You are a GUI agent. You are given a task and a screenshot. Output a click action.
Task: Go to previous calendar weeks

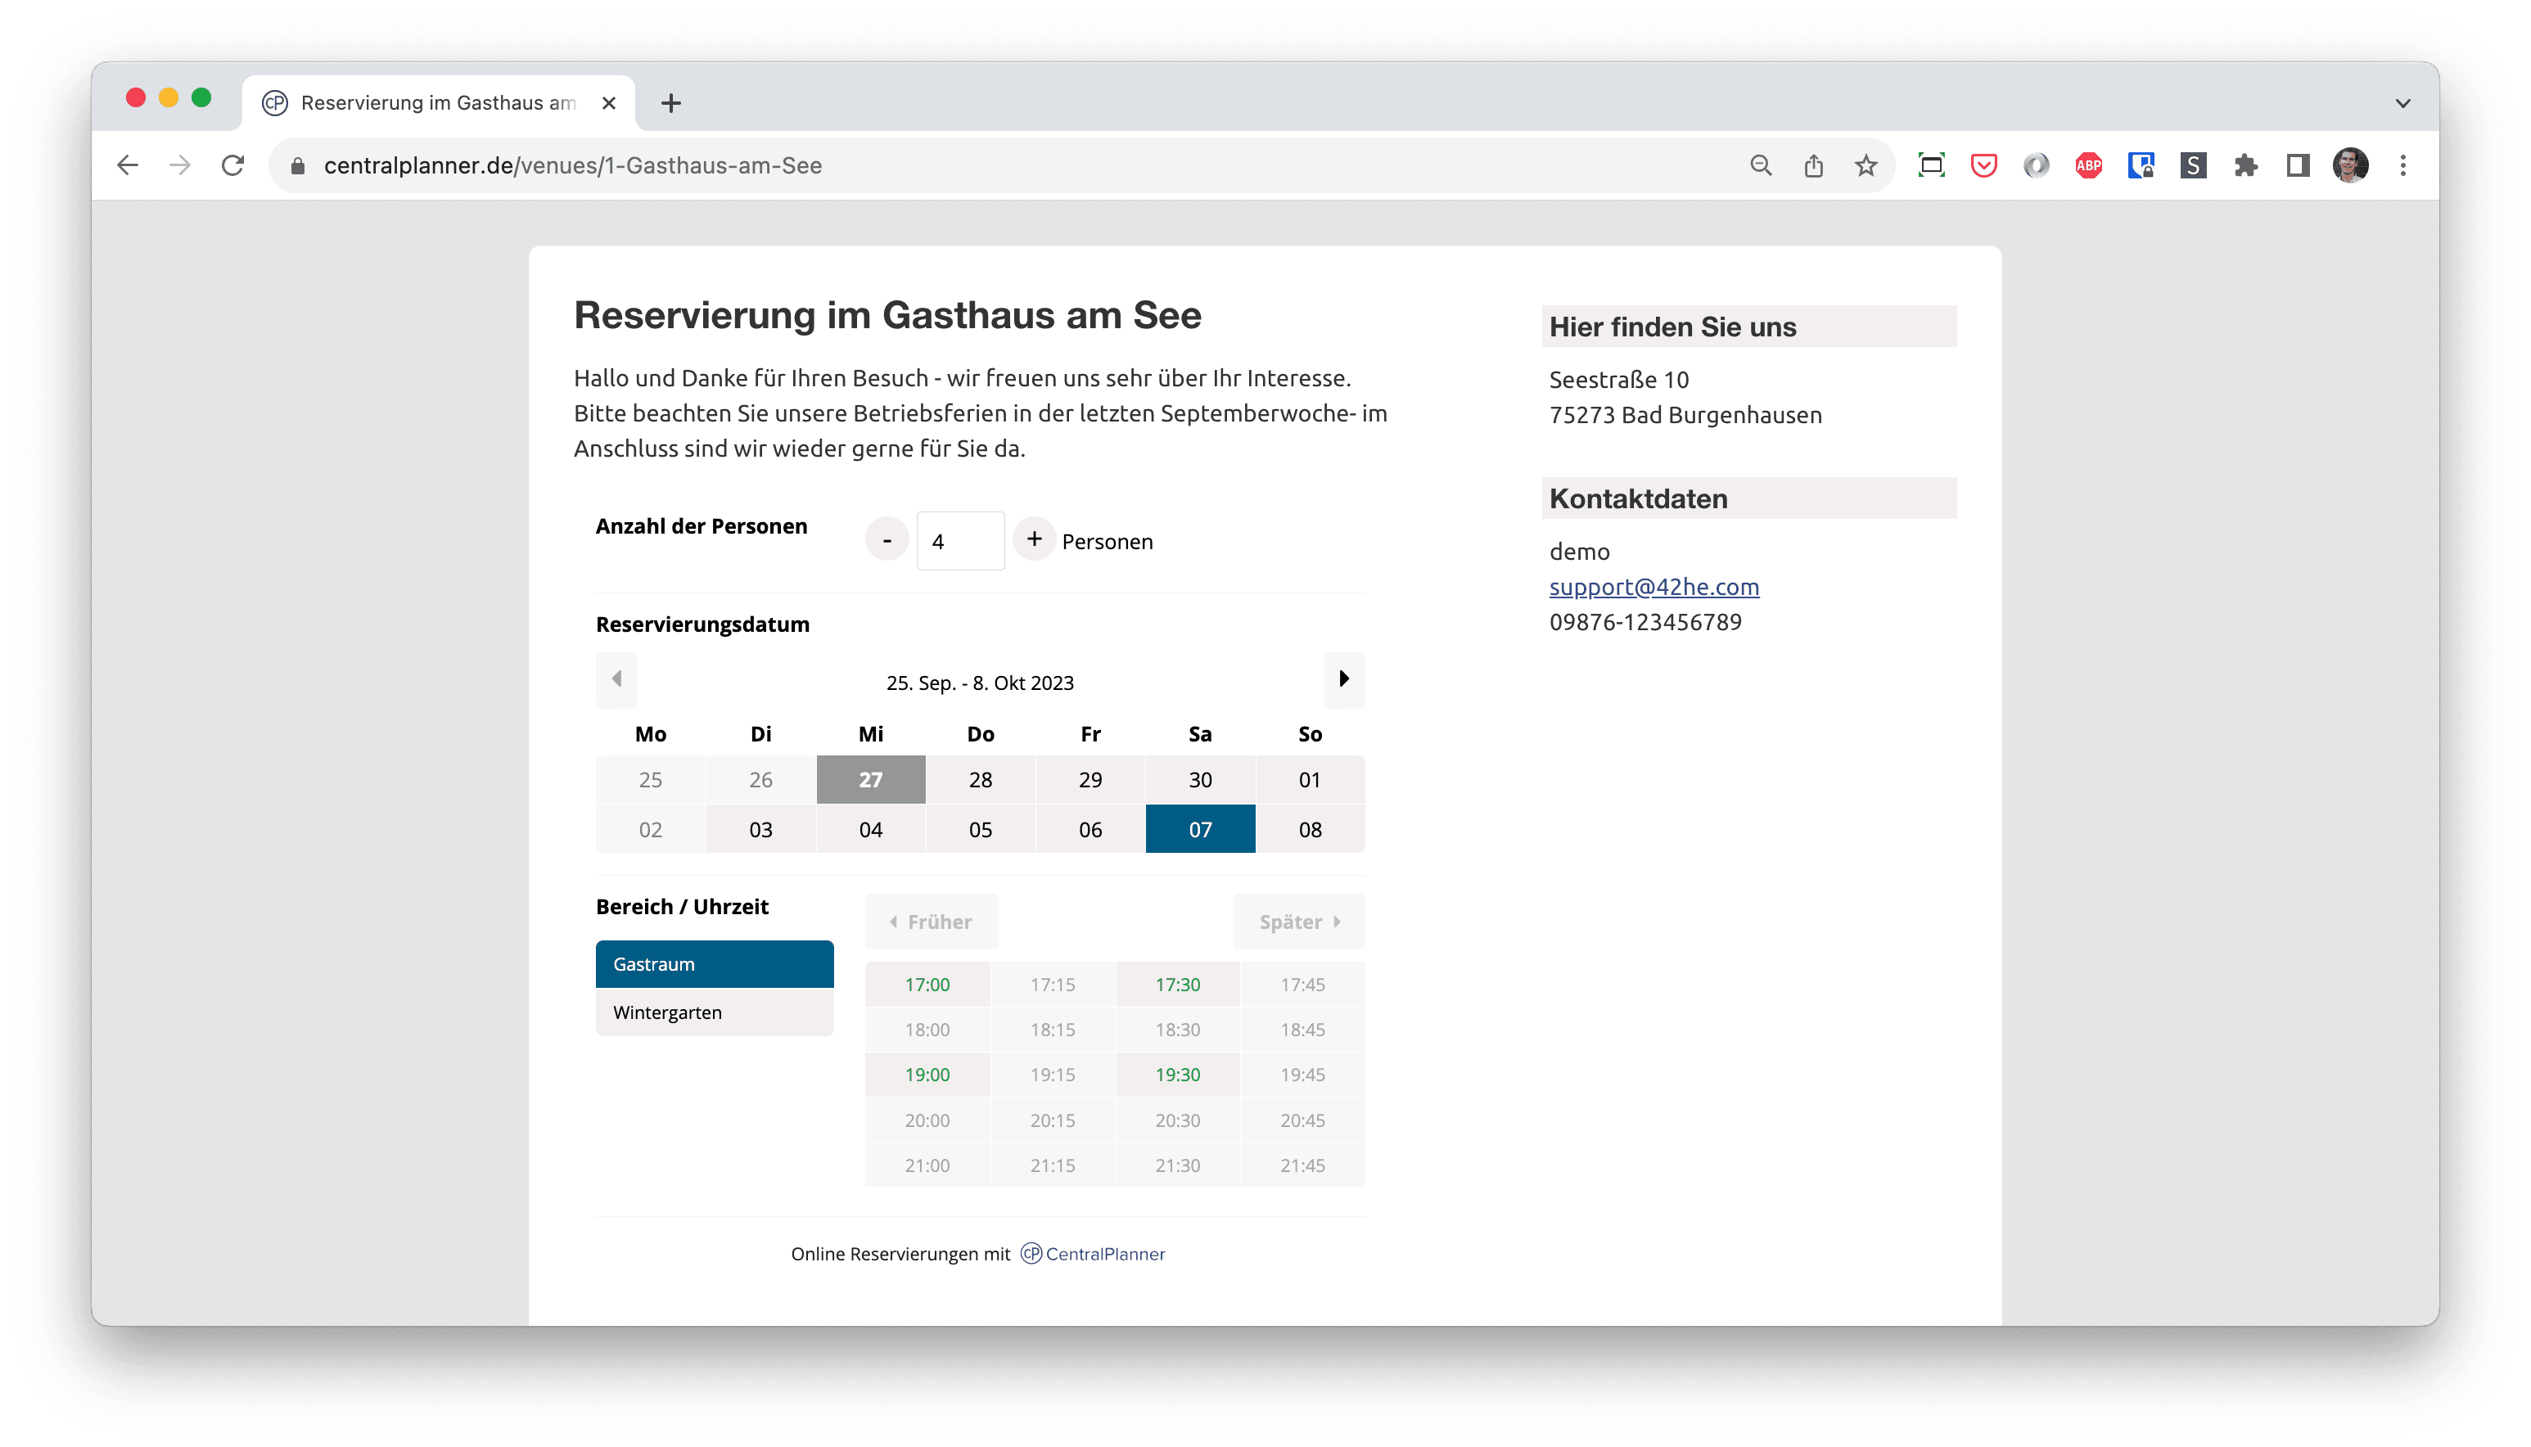tap(616, 680)
